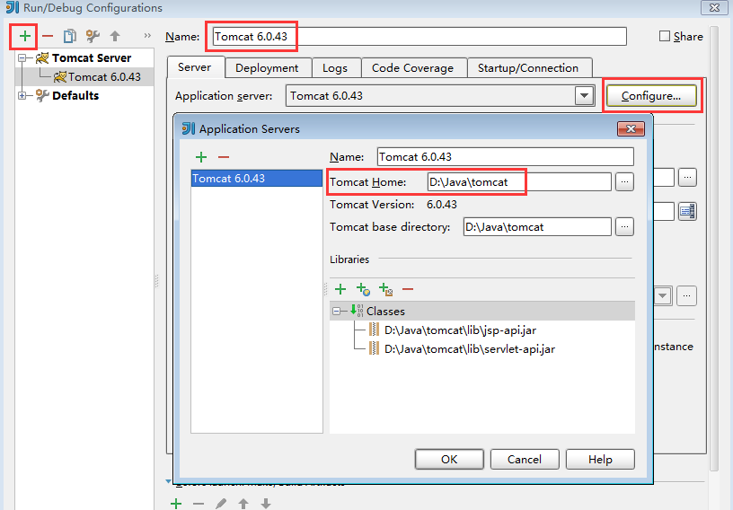This screenshot has width=733, height=510.
Task: Click the Configure... button
Action: [x=651, y=95]
